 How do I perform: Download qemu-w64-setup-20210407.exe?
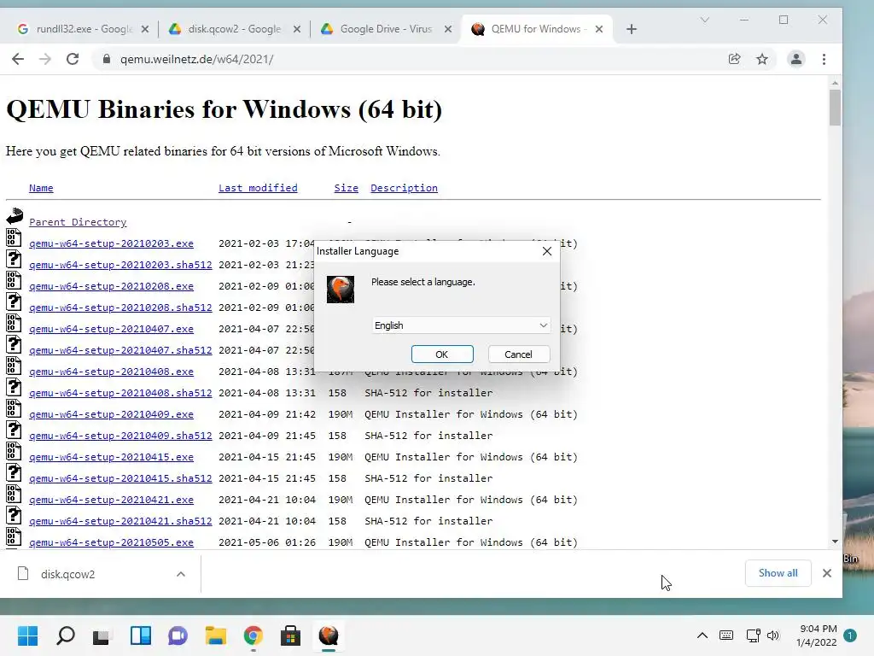pyautogui.click(x=112, y=329)
